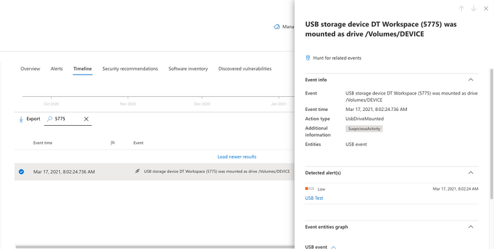Collapse the Detected alert(s) section
494x249 pixels.
coord(471,173)
